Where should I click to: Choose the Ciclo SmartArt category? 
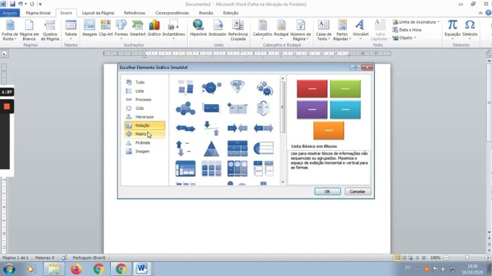(145, 108)
